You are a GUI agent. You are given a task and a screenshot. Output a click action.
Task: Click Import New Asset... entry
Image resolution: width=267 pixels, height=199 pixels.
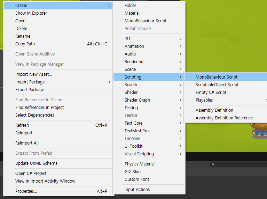(x=58, y=74)
